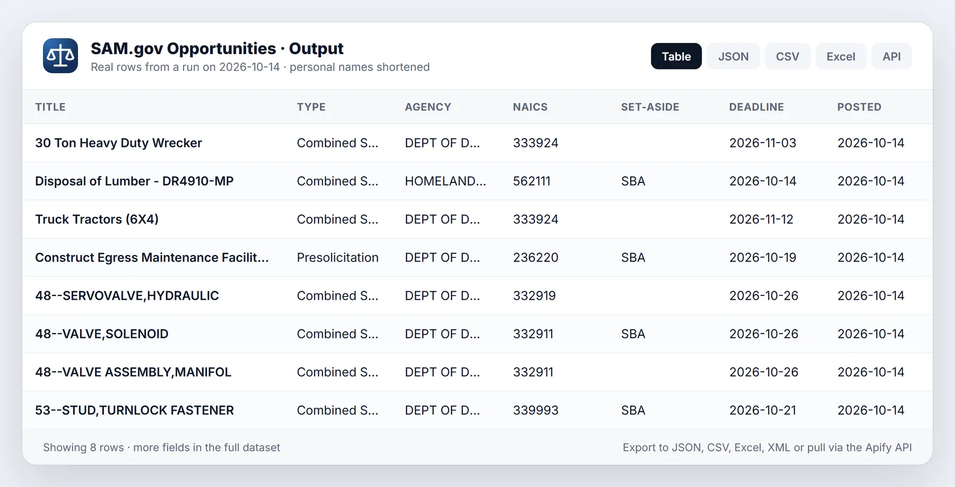
Task: Click DEPT OF D... agency in 30 Ton Wrecker row
Action: [442, 143]
